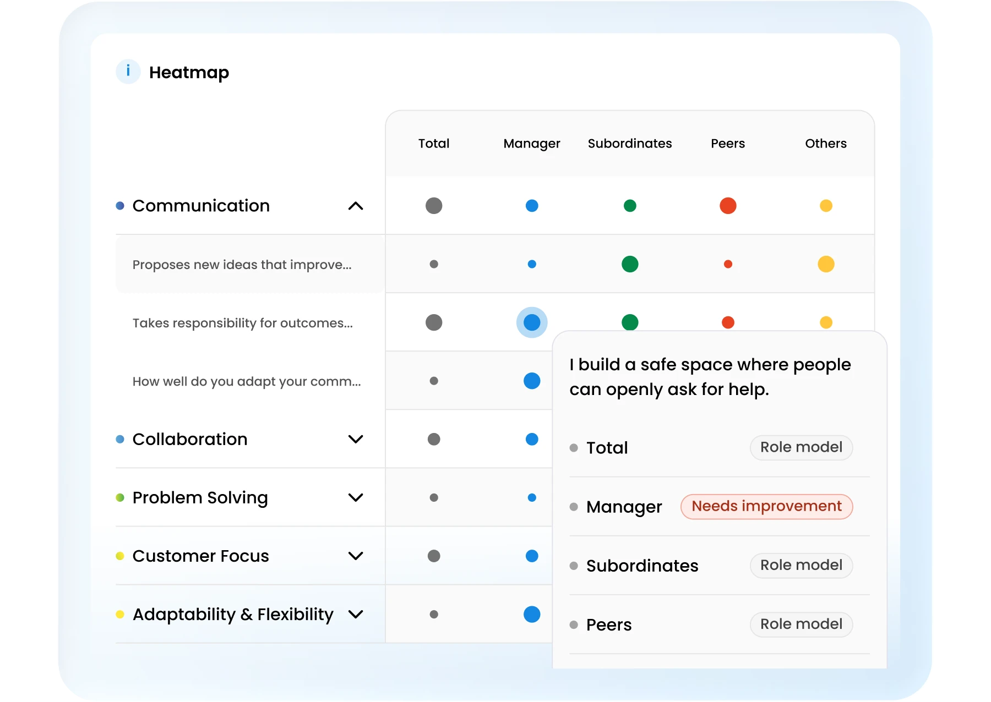
Task: Select the gray Total dot for Communication
Action: pos(434,206)
